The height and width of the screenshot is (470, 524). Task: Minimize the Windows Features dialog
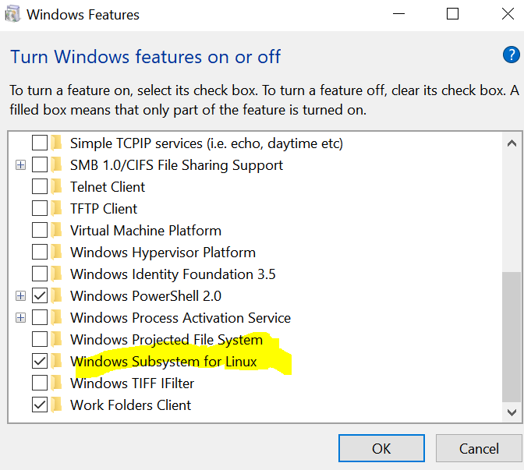click(x=398, y=14)
